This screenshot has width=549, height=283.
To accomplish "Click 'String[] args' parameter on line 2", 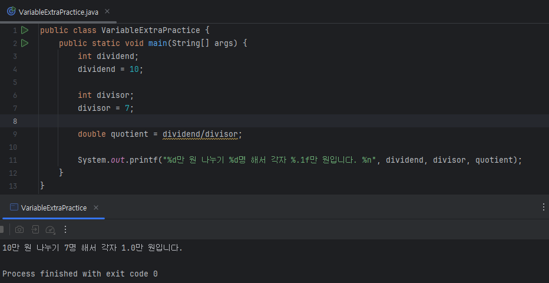I will tap(205, 44).
